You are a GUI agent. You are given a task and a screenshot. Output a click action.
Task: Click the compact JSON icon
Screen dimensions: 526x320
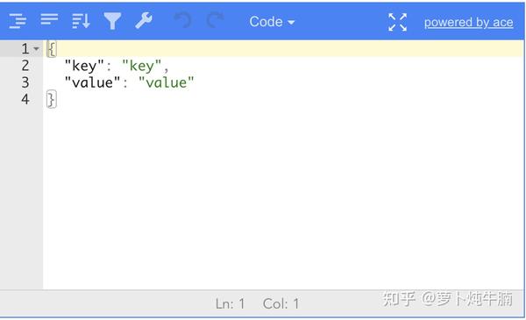point(49,19)
